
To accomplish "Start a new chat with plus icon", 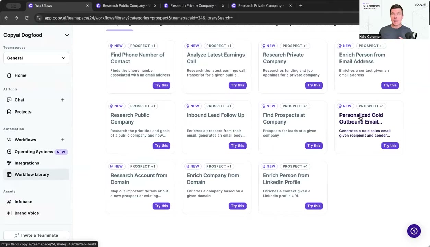I will click(63, 100).
